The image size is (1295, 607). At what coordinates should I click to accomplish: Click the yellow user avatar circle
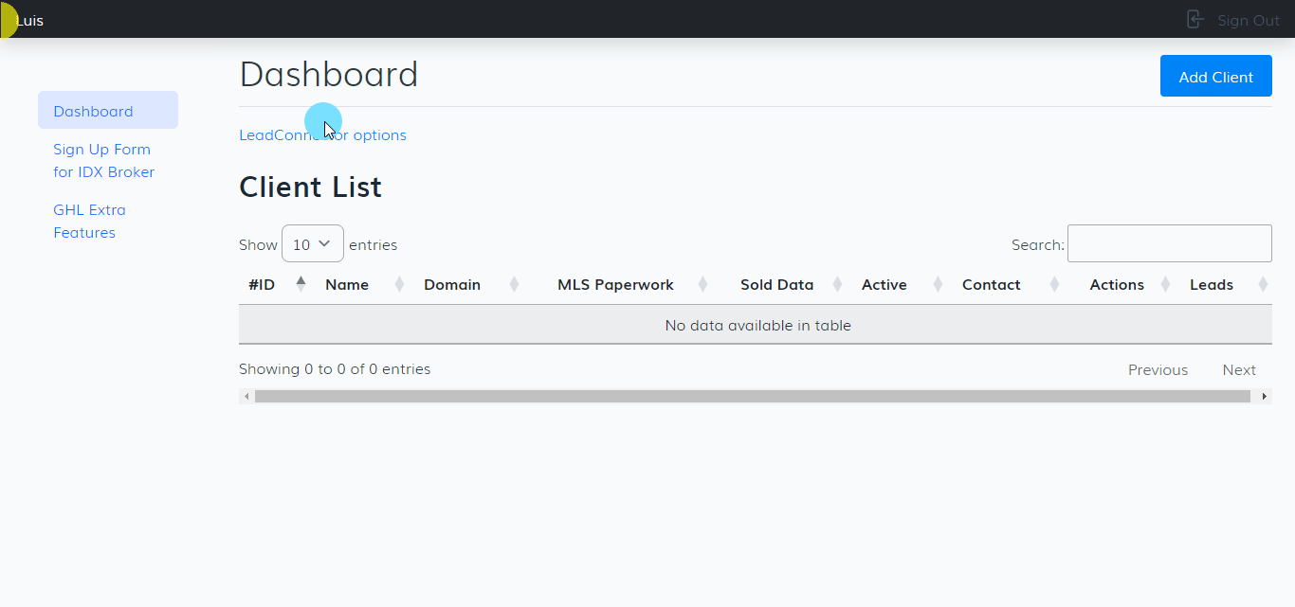click(x=7, y=20)
